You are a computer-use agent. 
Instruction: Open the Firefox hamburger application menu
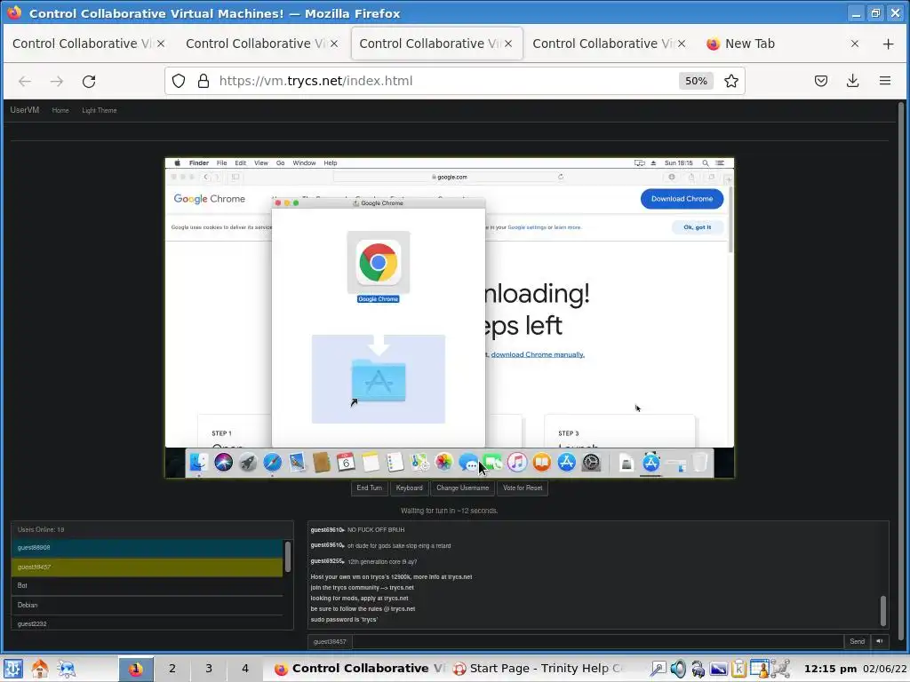tap(885, 81)
